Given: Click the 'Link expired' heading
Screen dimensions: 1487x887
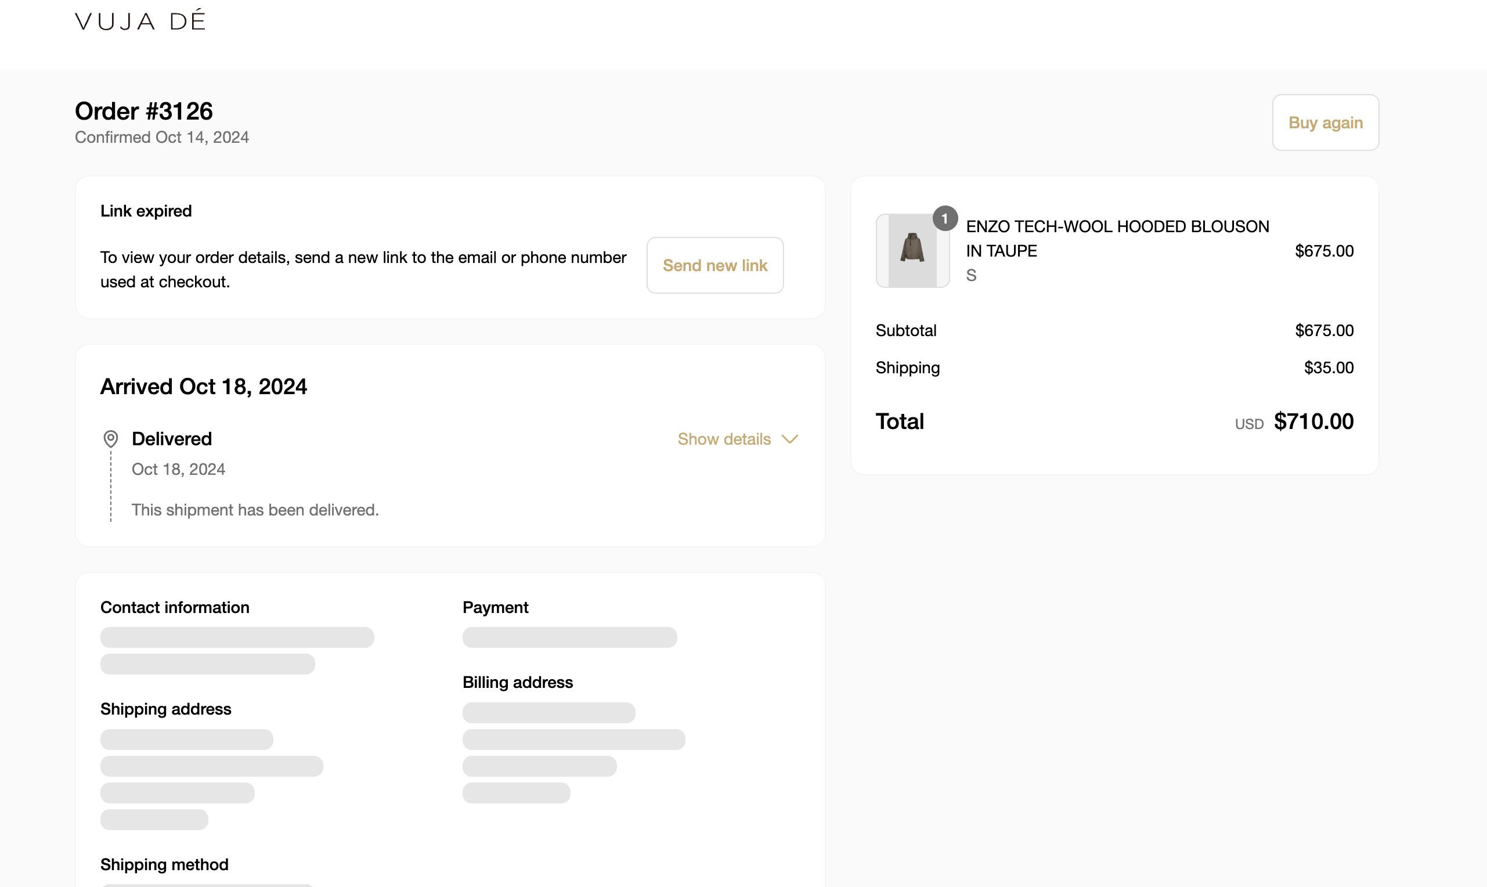Looking at the screenshot, I should click(146, 211).
